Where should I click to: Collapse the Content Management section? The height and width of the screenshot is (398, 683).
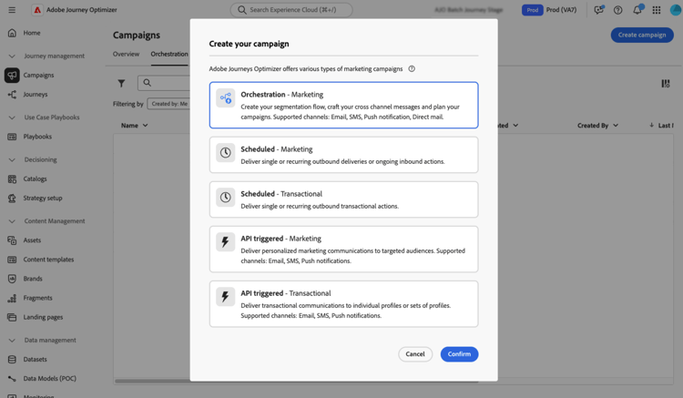click(12, 221)
